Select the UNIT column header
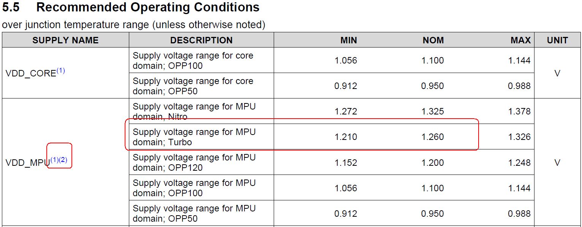Image resolution: width=582 pixels, height=227 pixels. coord(557,40)
